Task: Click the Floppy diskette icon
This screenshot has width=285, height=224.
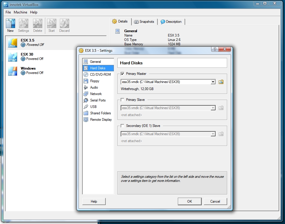Action: 86,81
